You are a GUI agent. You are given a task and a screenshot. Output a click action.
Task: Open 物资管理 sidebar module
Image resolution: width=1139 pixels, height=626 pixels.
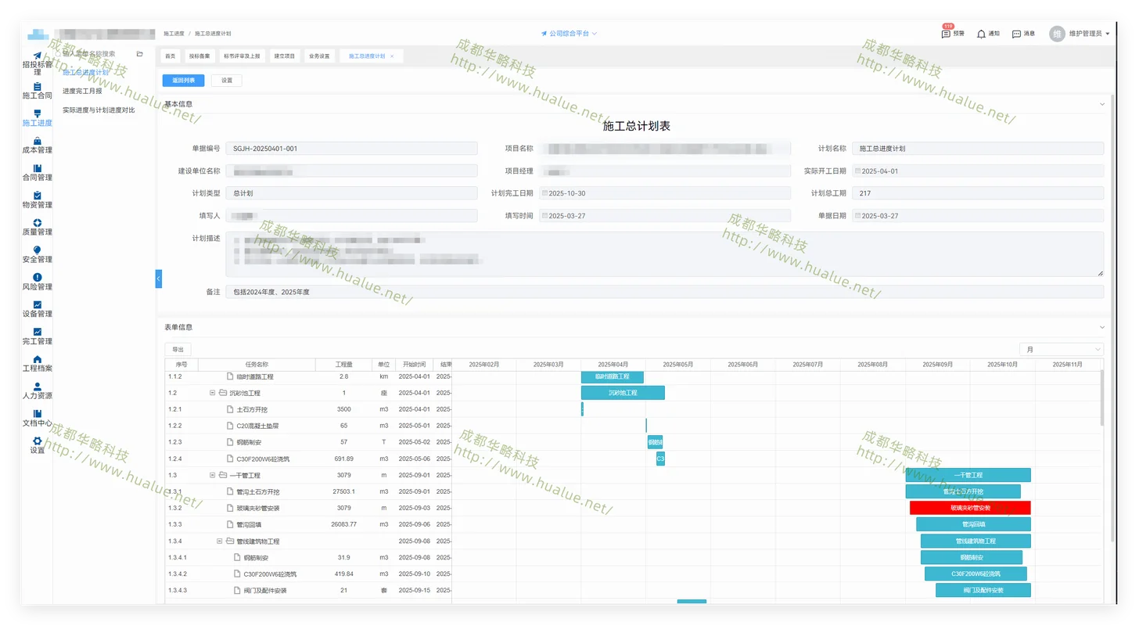[37, 200]
